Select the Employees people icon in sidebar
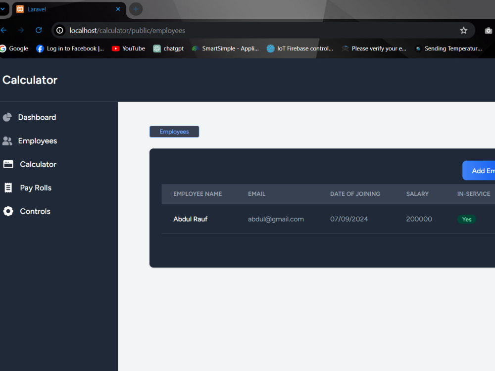The image size is (495, 371). tap(8, 140)
